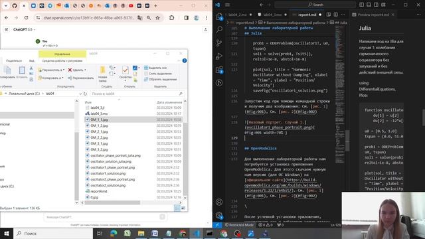Expand the Move to dropdown in Explorer
Image resolution: width=425 pixels, height=239 pixels.
[64, 70]
